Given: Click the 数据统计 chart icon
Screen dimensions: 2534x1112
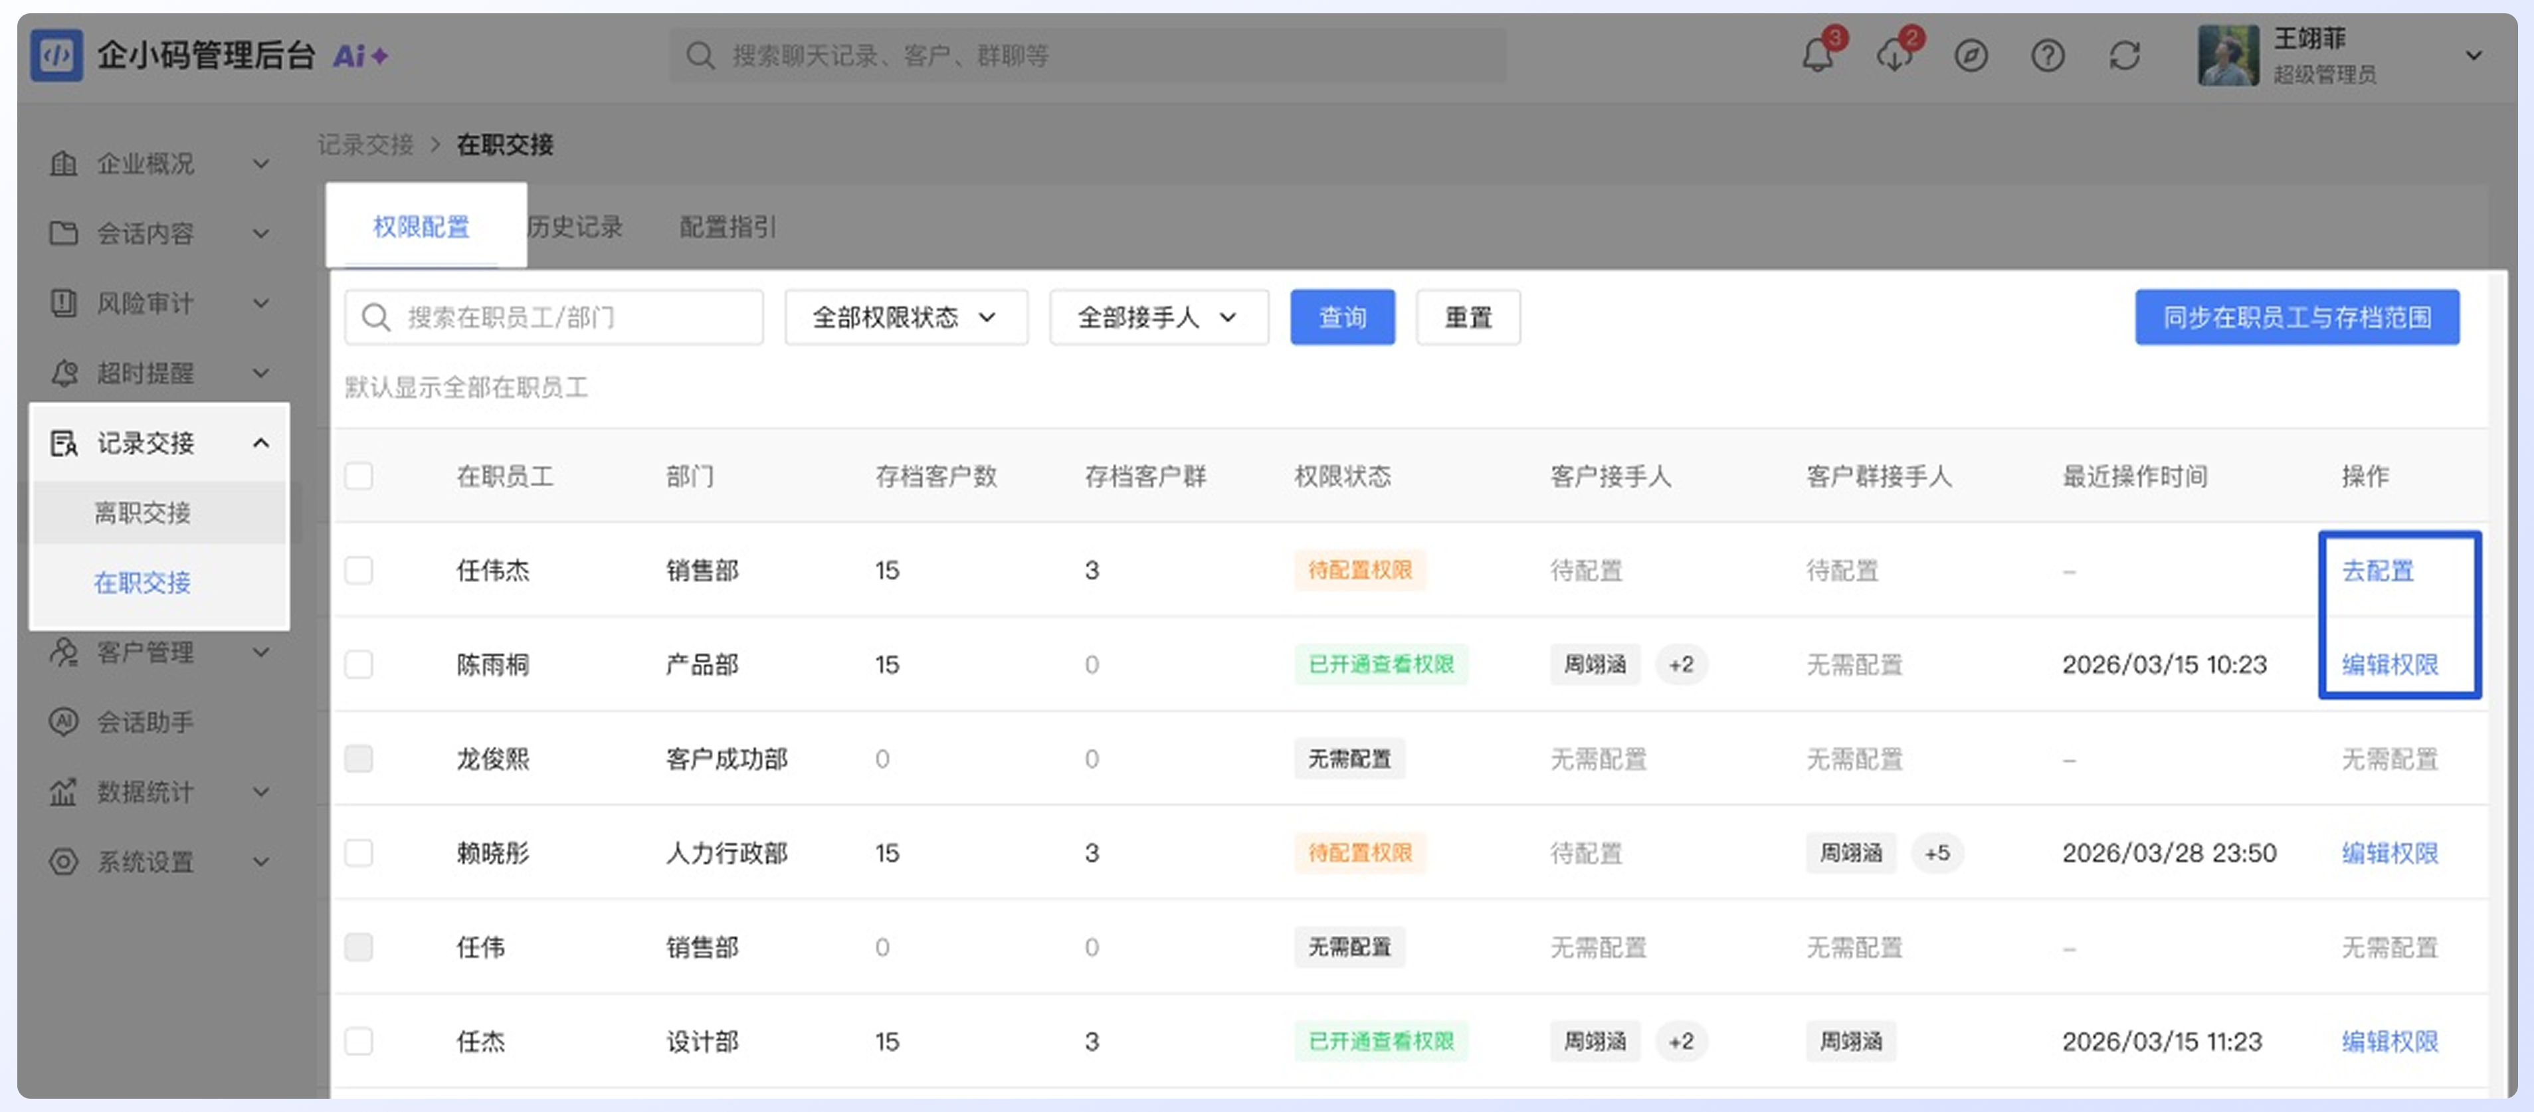Looking at the screenshot, I should 64,791.
